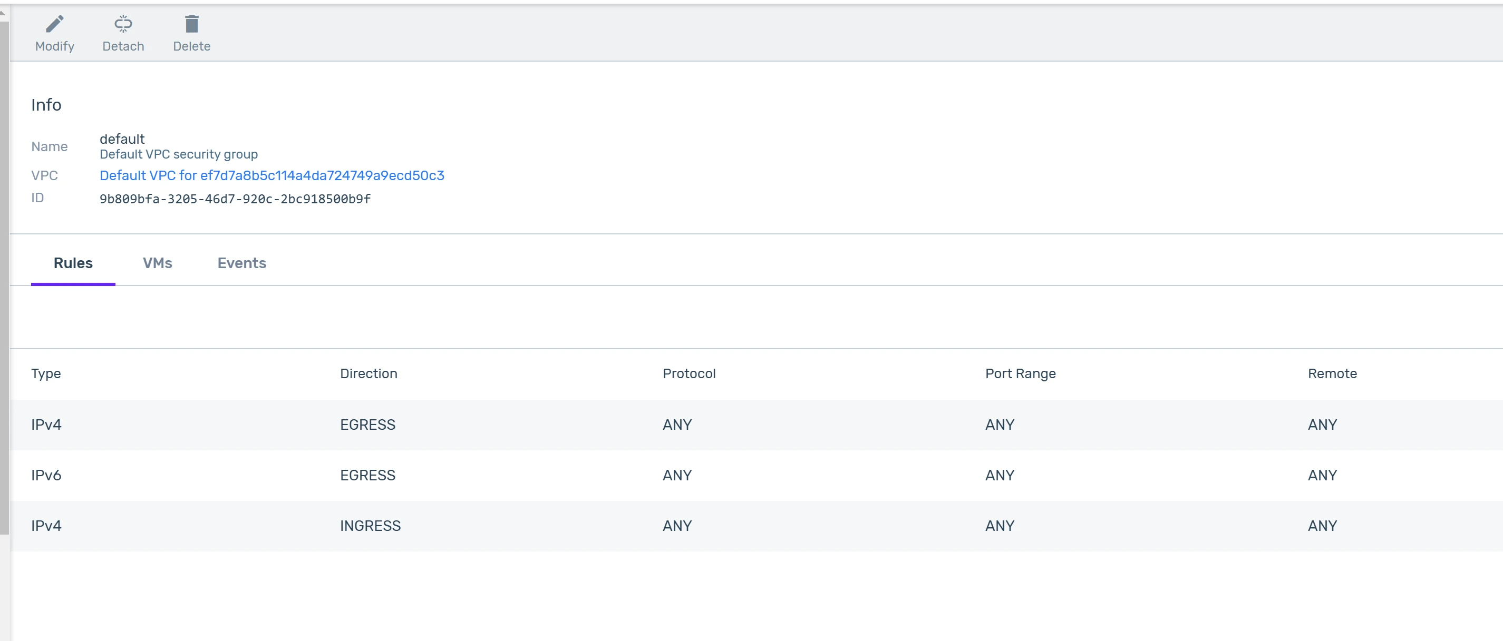Switch to the VMs tab
The height and width of the screenshot is (641, 1503).
click(157, 263)
